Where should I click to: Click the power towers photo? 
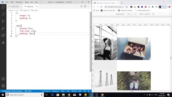(106, 75)
